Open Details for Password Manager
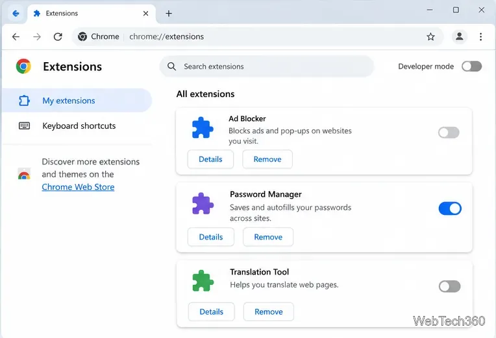The width and height of the screenshot is (496, 338). [211, 237]
